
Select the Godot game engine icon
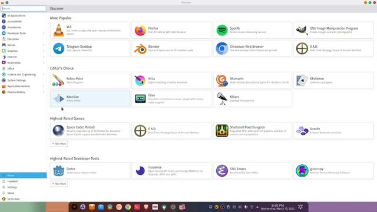58,171
